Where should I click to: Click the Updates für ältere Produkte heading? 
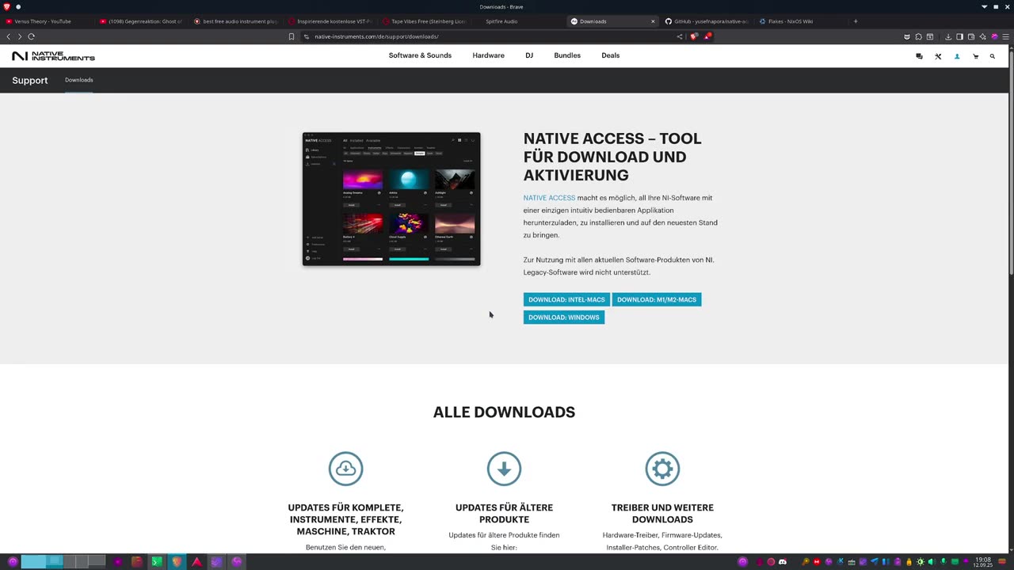click(504, 513)
